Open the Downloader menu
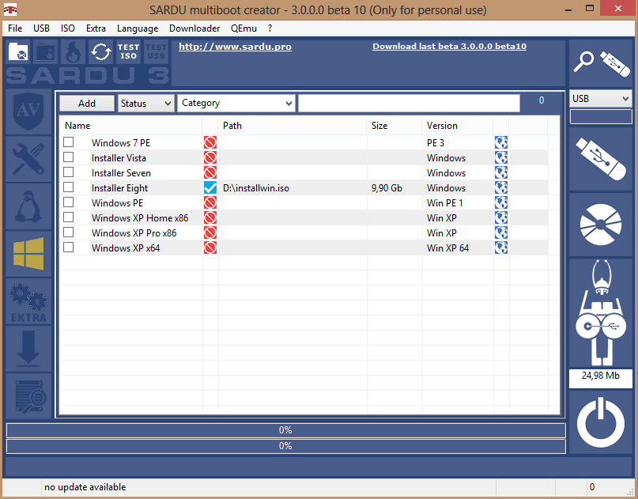The height and width of the screenshot is (499, 638). click(x=194, y=28)
